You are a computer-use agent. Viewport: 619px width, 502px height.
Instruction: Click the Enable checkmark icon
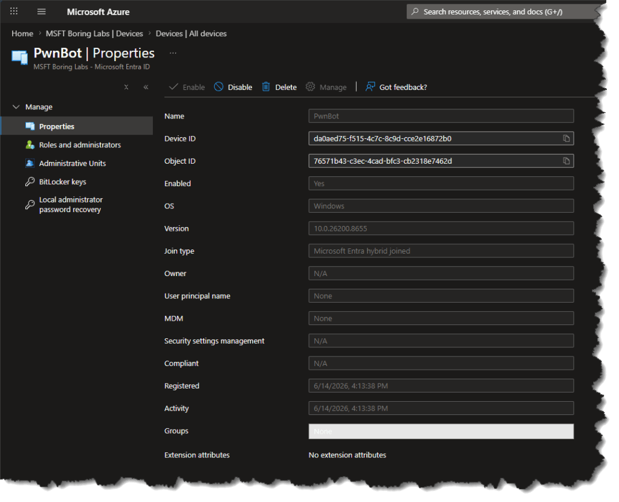coord(173,86)
